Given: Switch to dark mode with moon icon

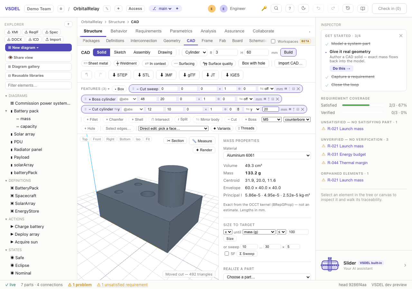Looking at the screenshot, I should point(304,9).
